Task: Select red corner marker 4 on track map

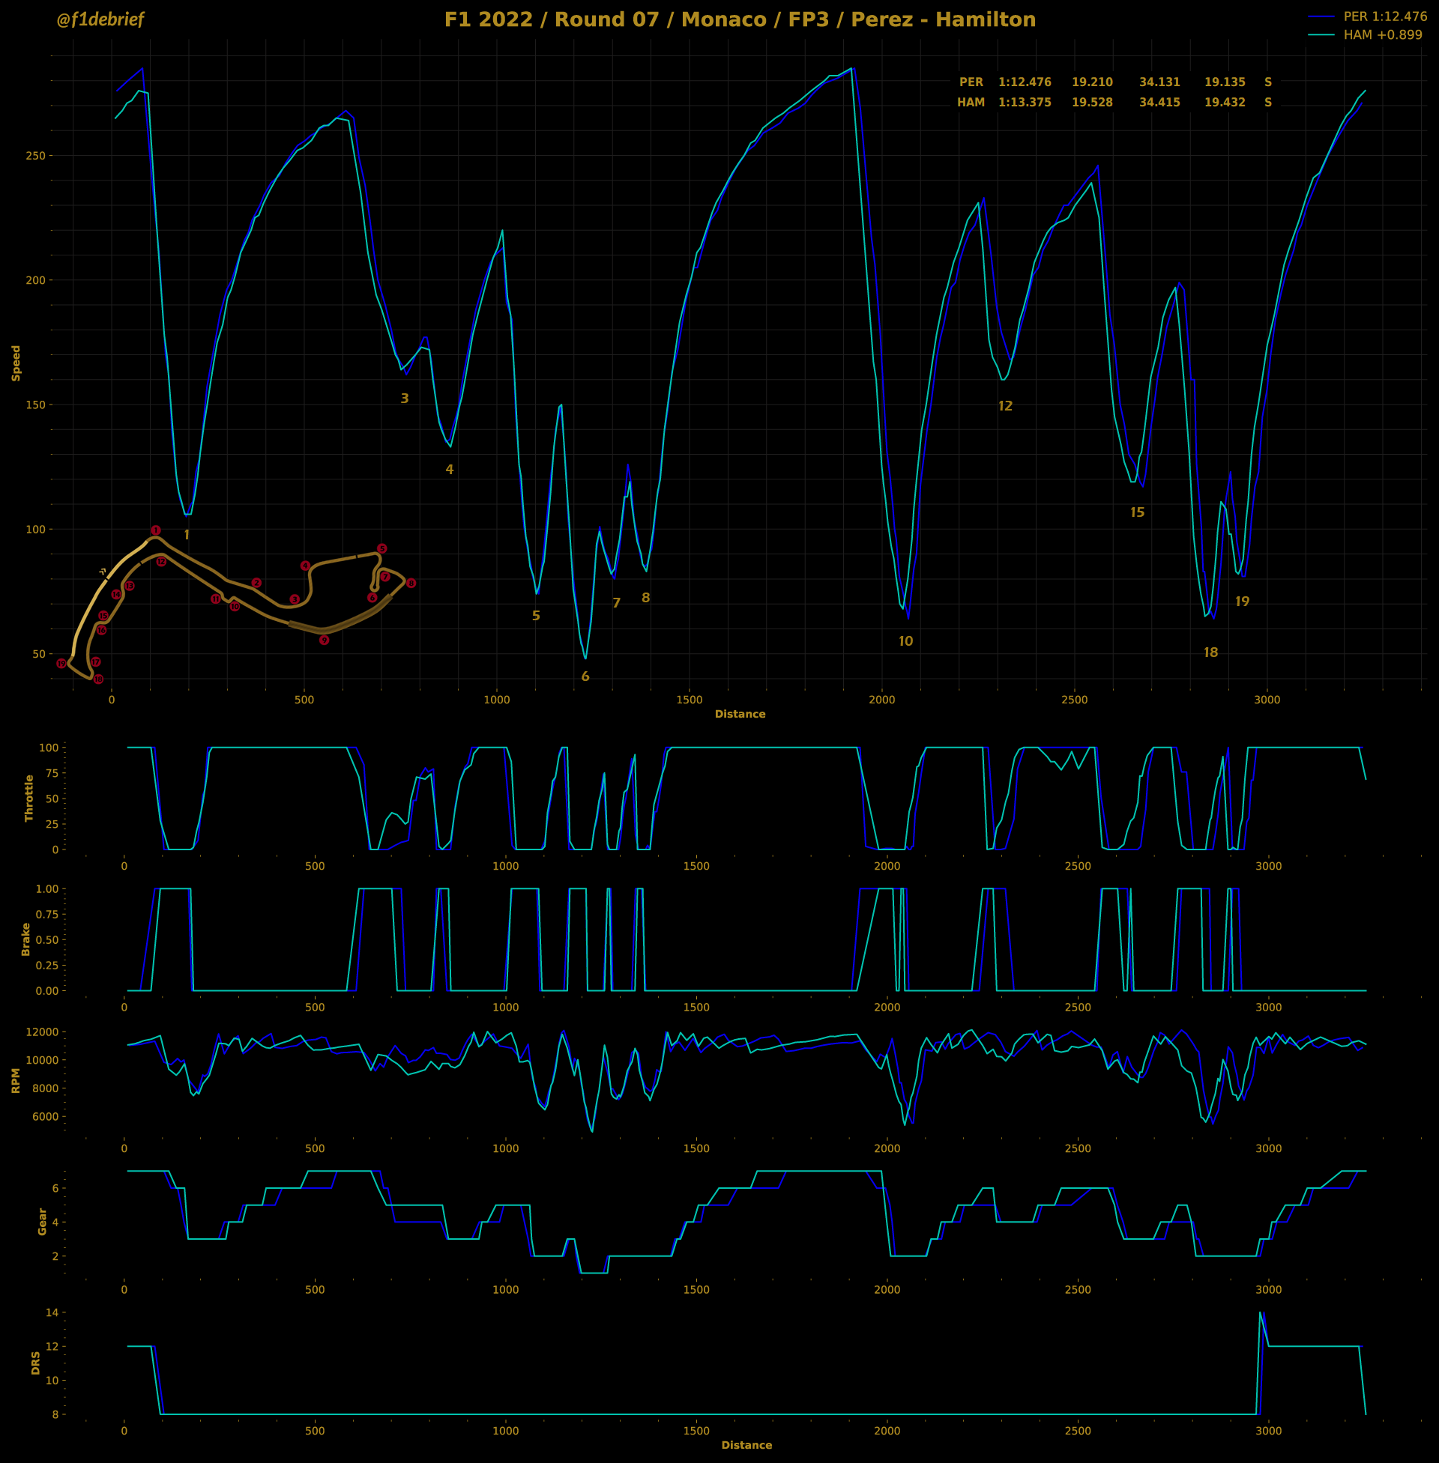Action: pyautogui.click(x=305, y=566)
